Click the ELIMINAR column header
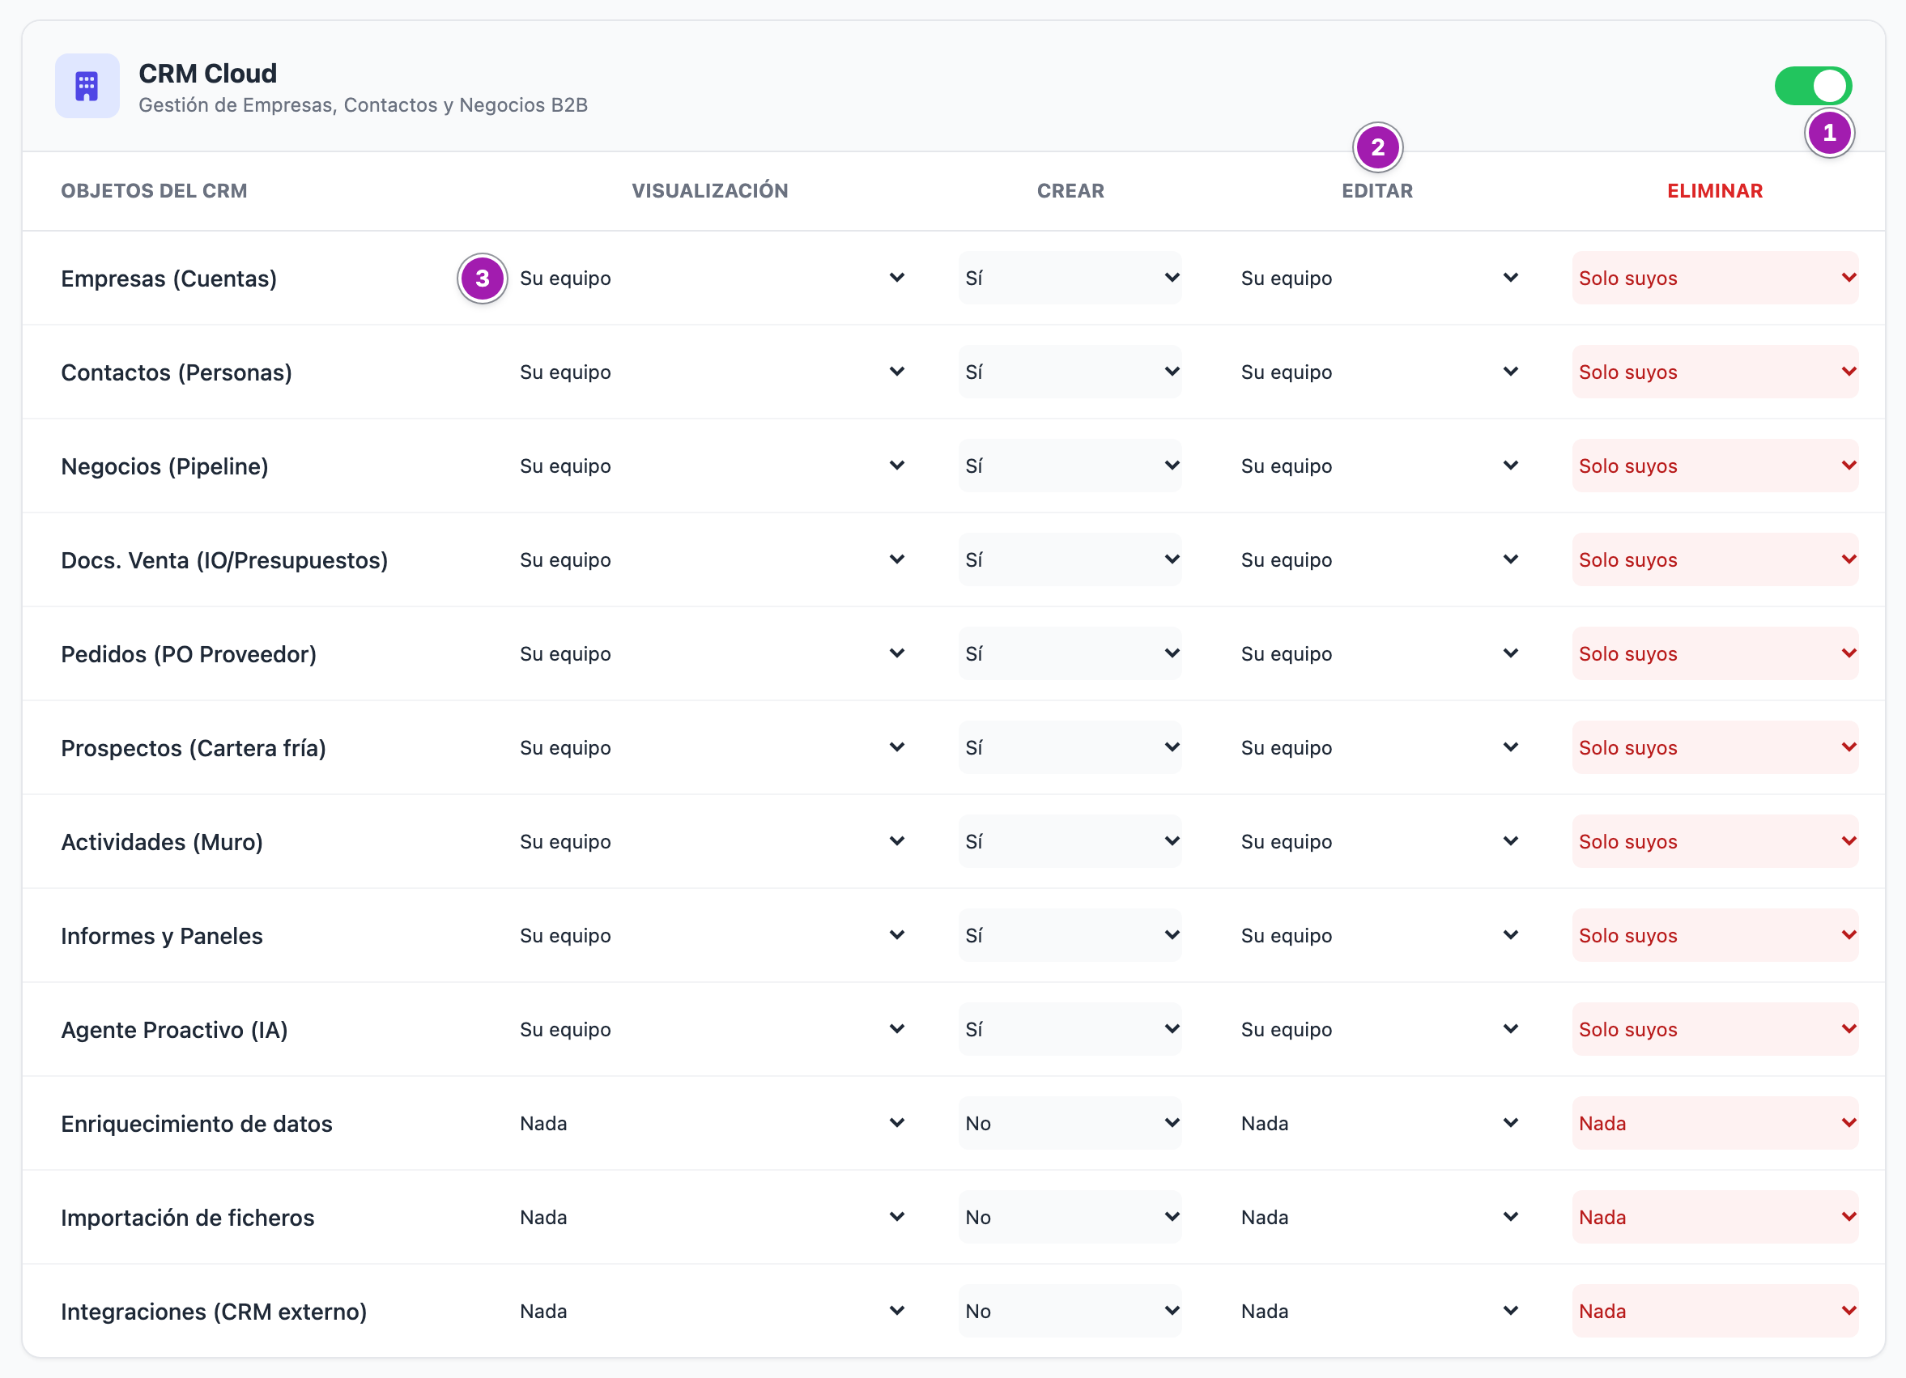1906x1378 pixels. (x=1714, y=191)
